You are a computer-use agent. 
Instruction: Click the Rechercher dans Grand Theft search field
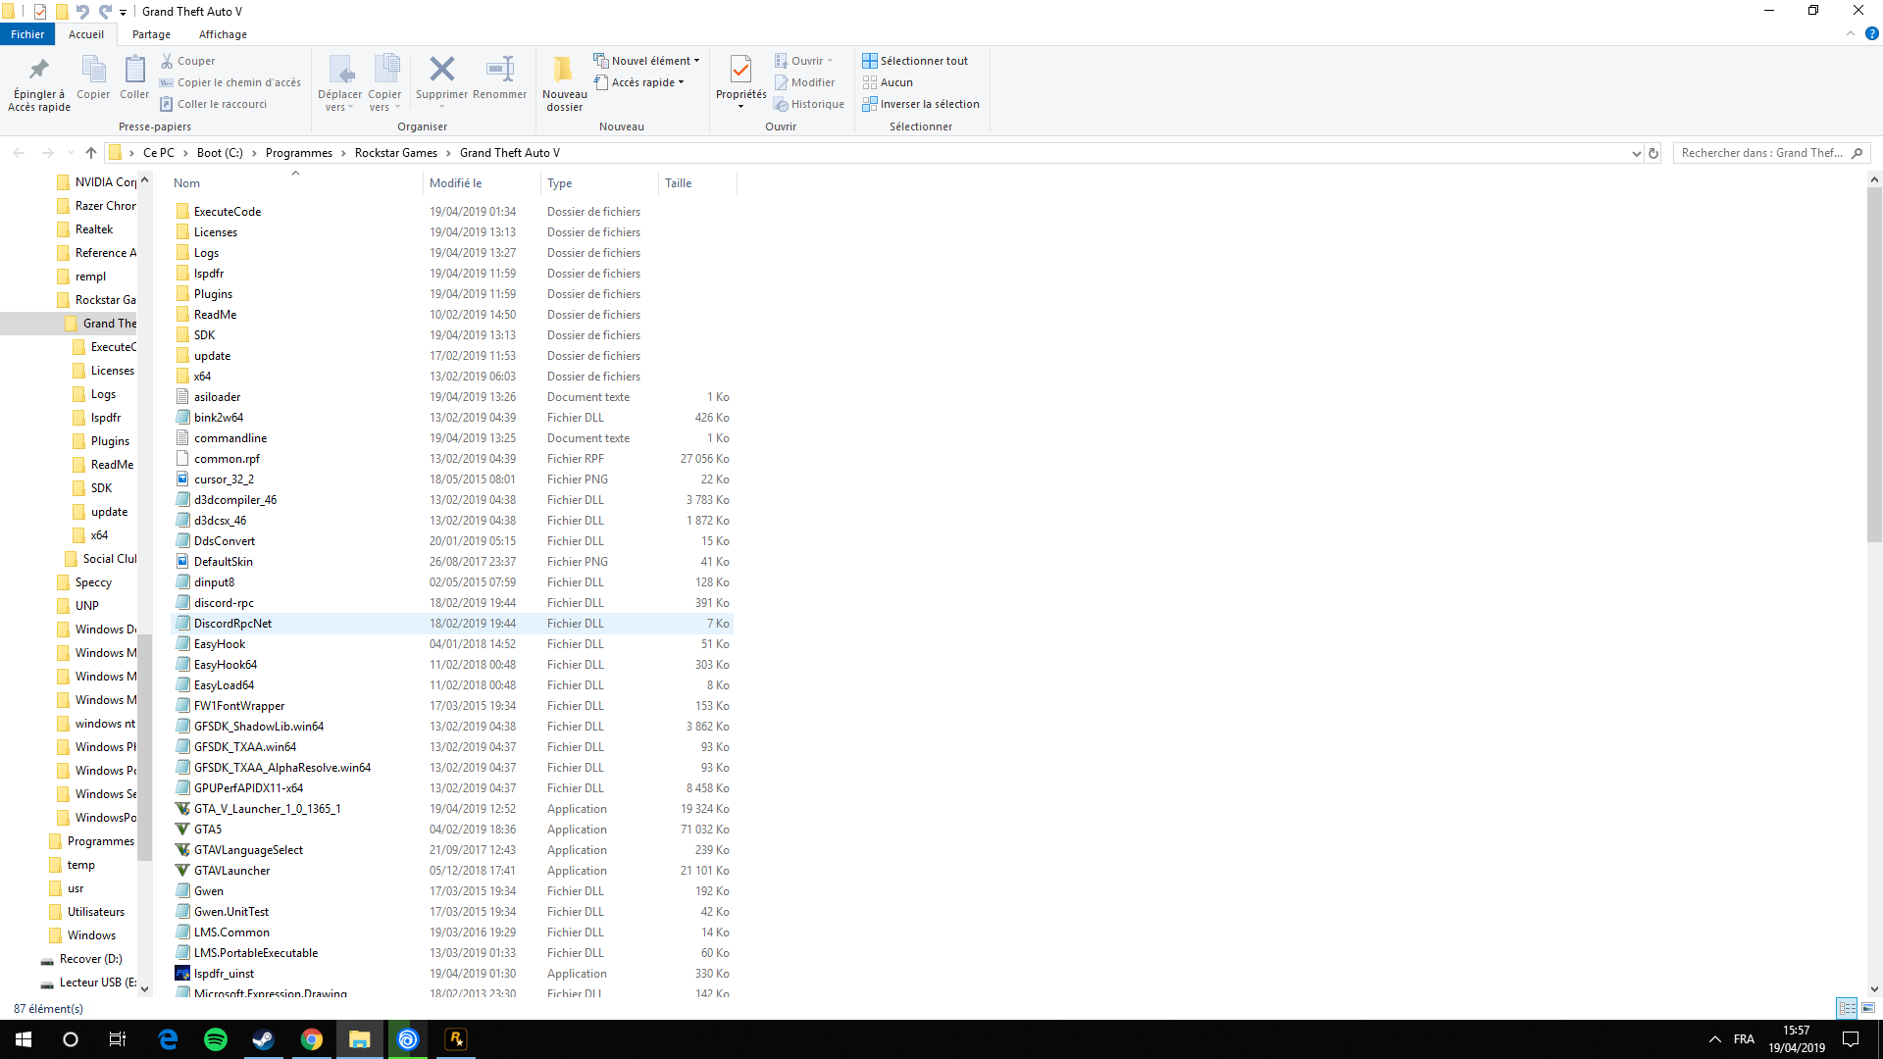[1760, 153]
